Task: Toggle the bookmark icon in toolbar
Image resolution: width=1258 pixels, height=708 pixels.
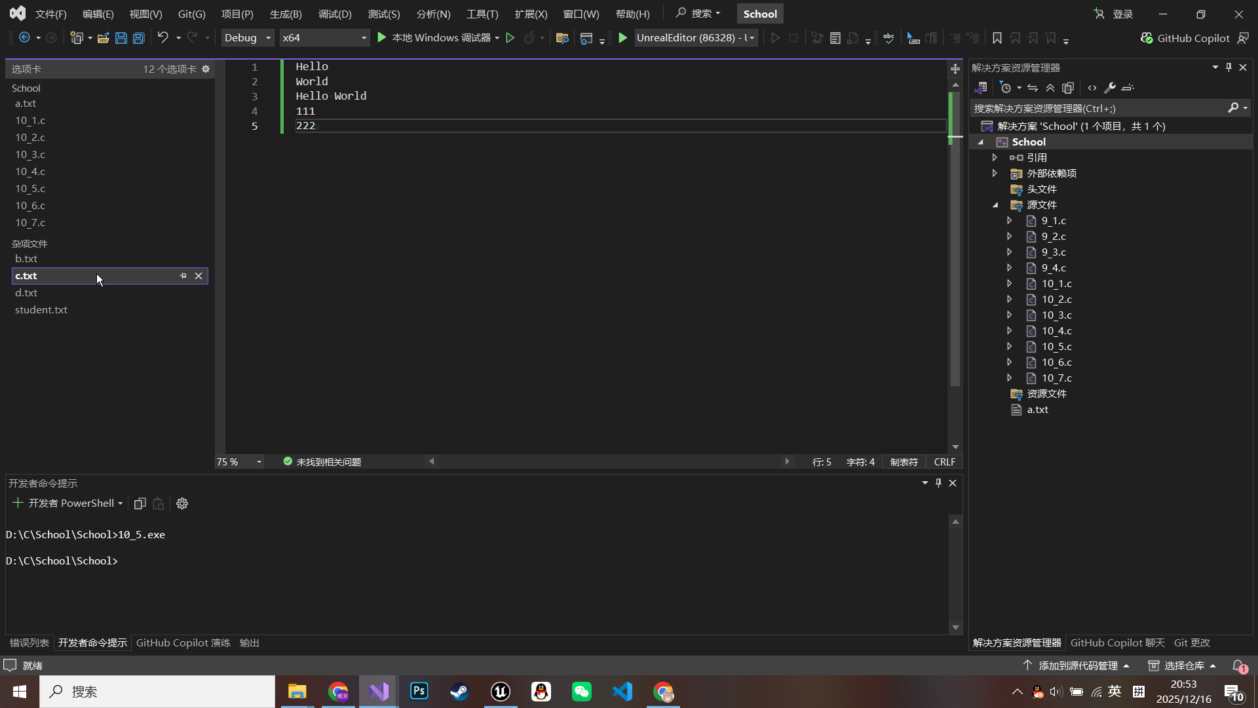Action: coord(997,38)
